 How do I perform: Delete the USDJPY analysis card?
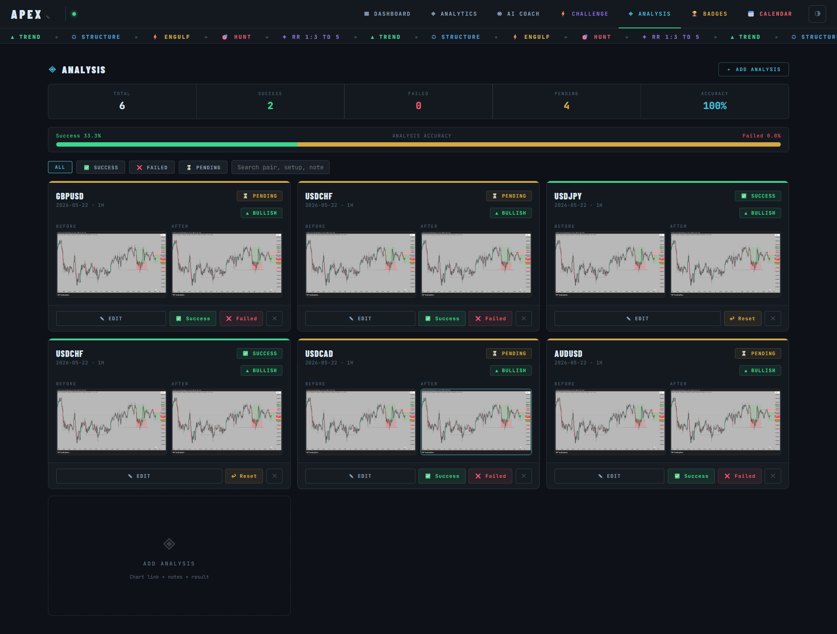pyautogui.click(x=773, y=319)
